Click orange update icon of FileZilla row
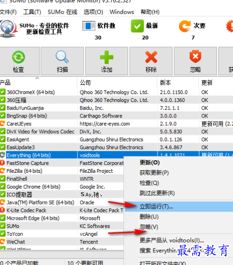Image resolution: width=233 pixels, height=265 pixels. tap(3, 171)
